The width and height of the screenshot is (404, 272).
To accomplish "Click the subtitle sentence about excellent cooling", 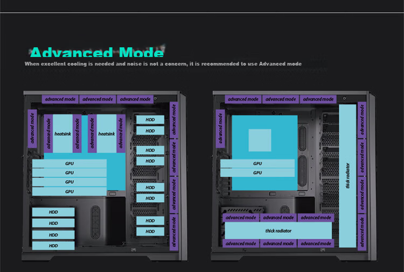I will [x=163, y=64].
